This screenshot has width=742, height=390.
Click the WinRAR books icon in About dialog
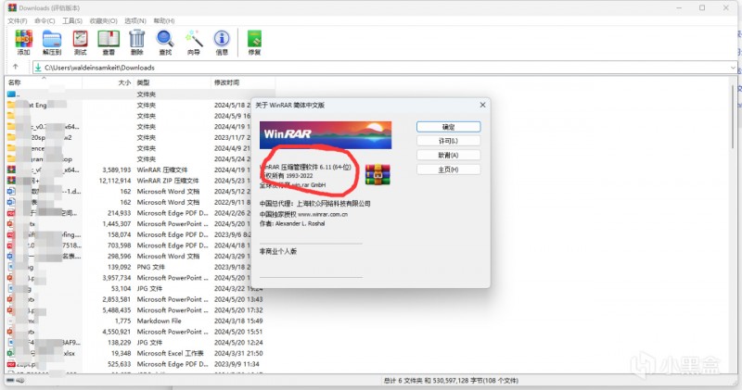[377, 174]
